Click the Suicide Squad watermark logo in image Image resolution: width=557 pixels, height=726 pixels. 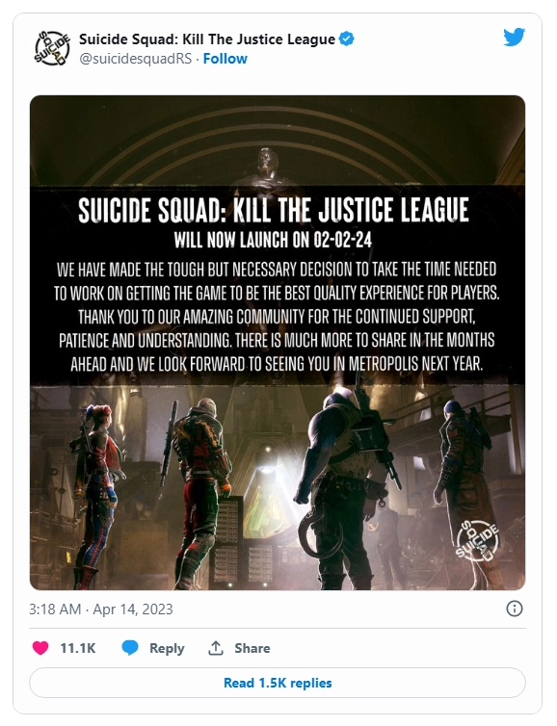coord(478,540)
